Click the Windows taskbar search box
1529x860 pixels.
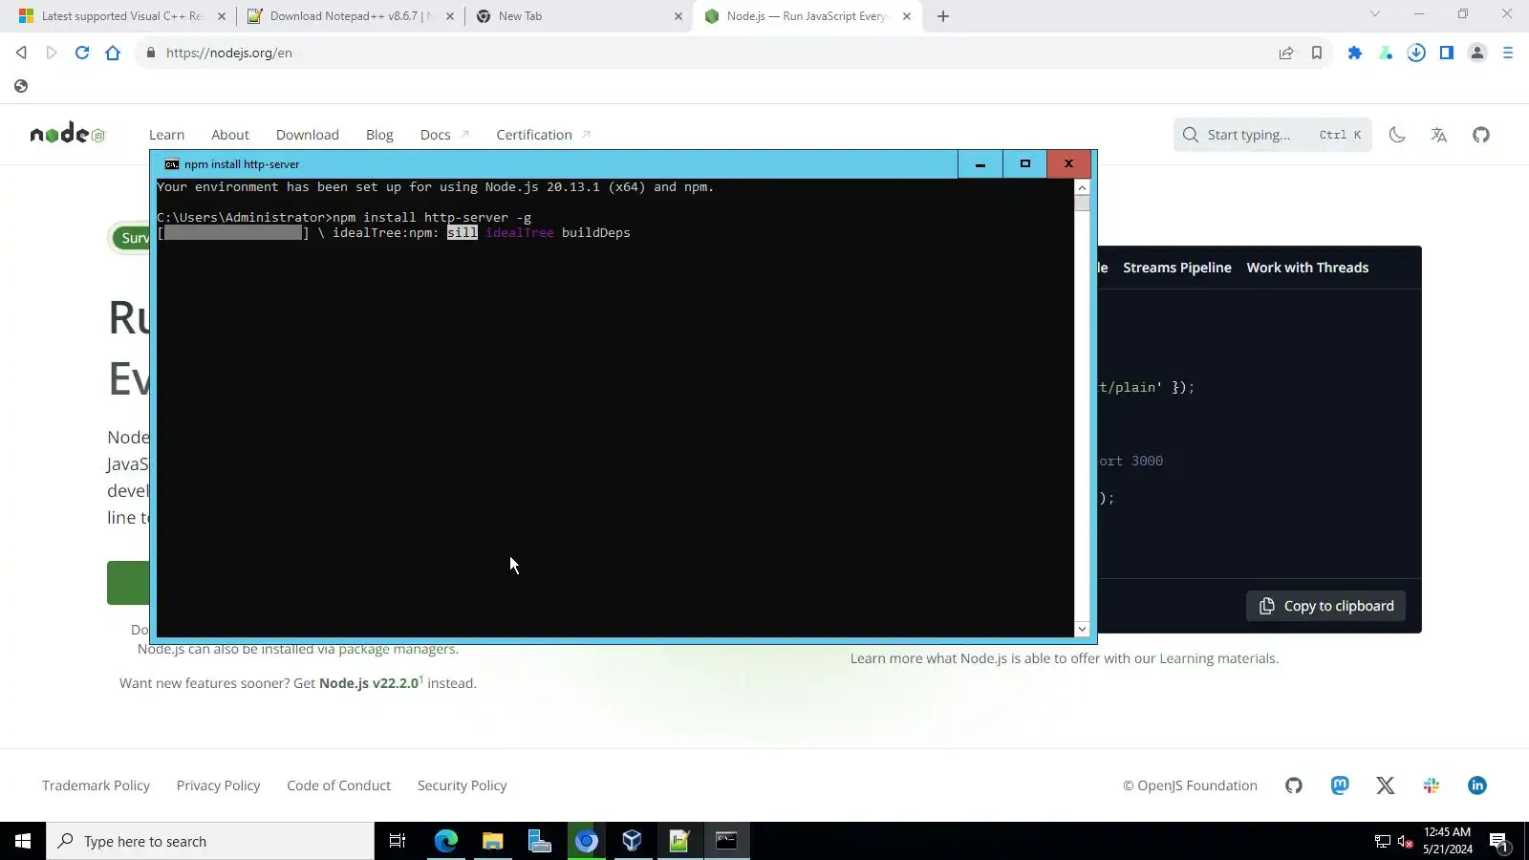coord(210,841)
